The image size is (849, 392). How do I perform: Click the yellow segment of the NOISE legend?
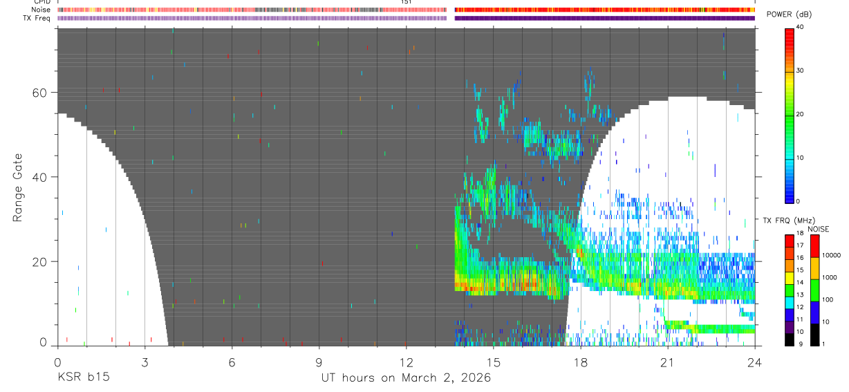tap(815, 268)
